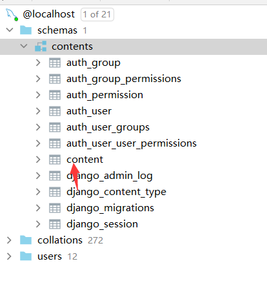Screen dimensions: 267x290
Task: Select the django_content_type table name
Action: 116,192
